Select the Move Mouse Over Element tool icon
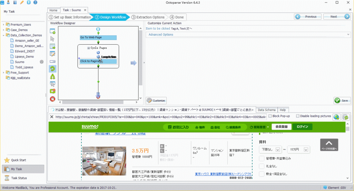Viewport: 354px width, 191px height. [53, 84]
